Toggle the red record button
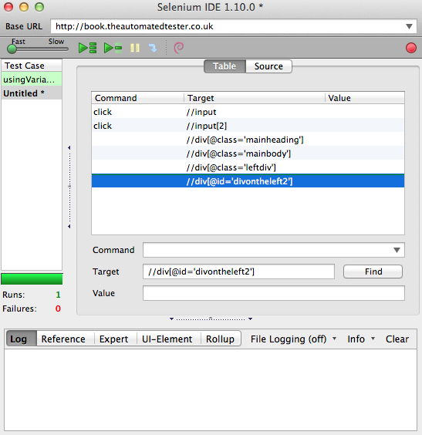The width and height of the screenshot is (422, 435). pyautogui.click(x=411, y=48)
